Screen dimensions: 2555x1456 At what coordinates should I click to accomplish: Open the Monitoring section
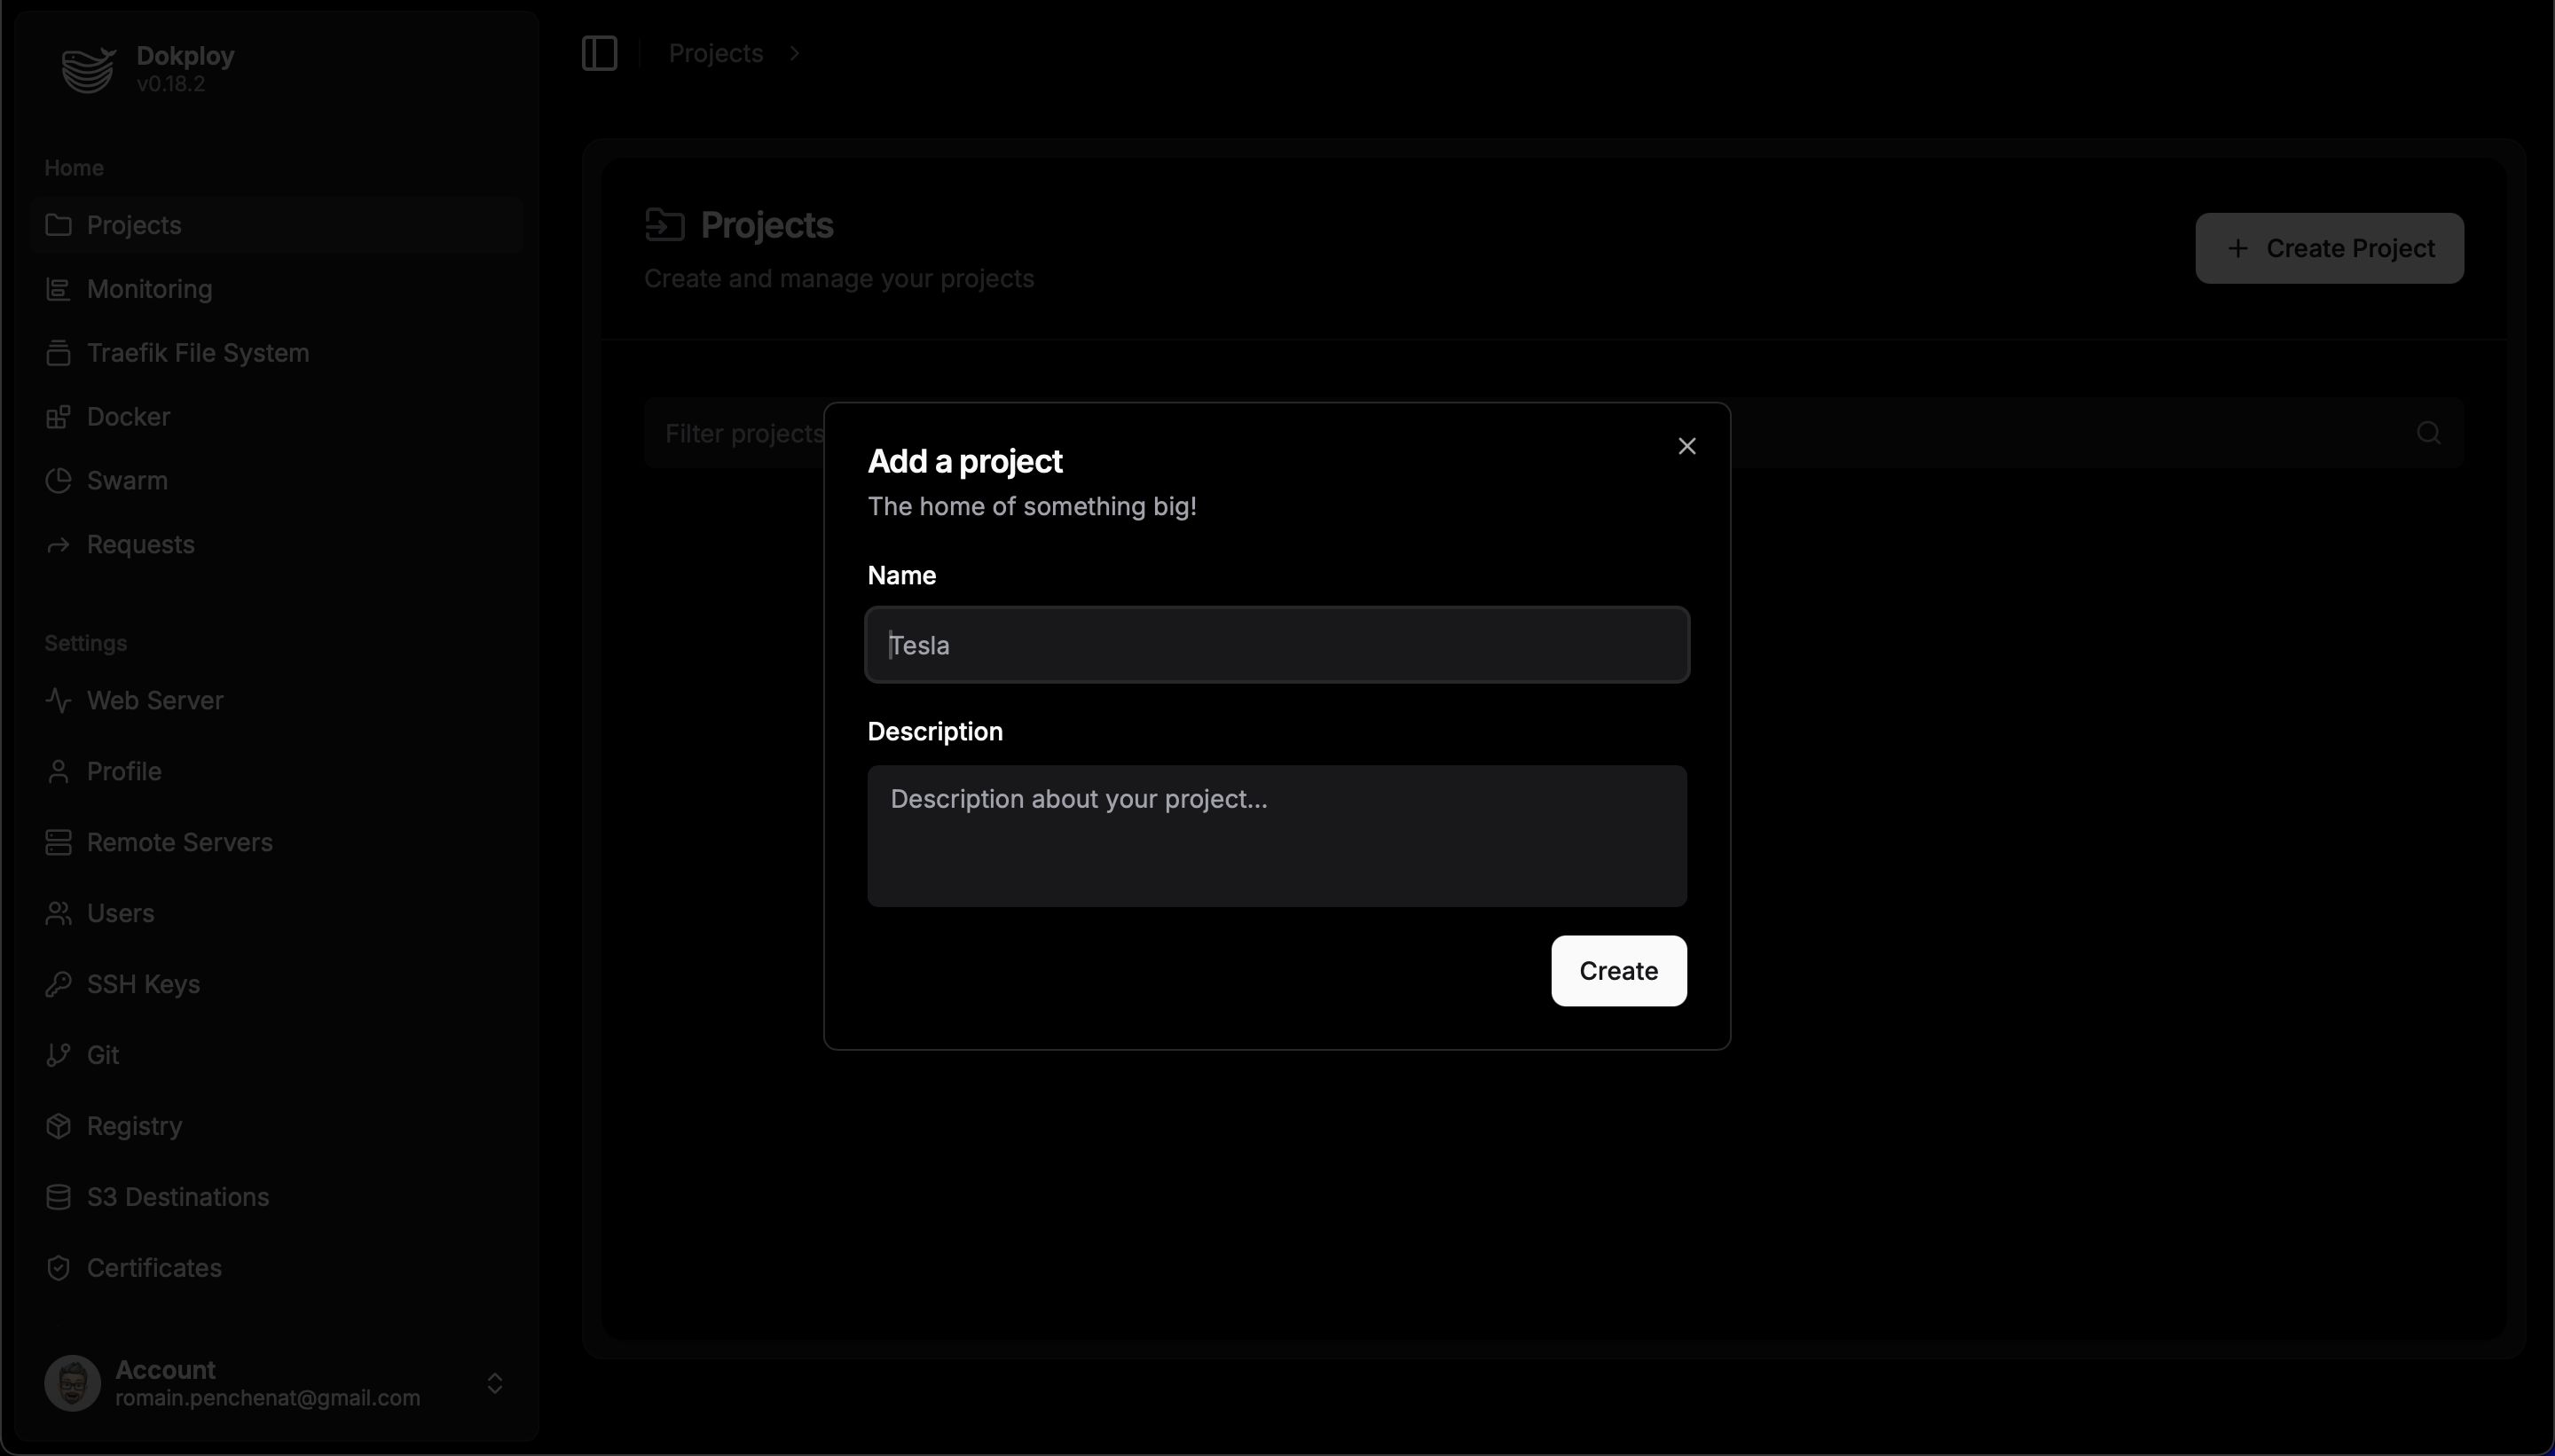149,287
